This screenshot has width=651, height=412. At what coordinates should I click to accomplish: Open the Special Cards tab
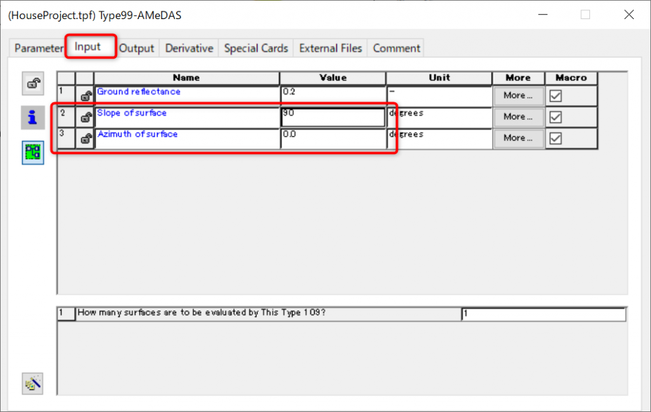[x=256, y=48]
